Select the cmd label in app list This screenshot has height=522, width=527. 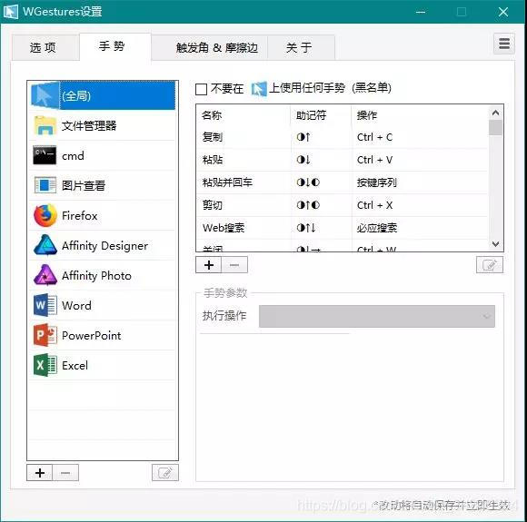pos(73,156)
